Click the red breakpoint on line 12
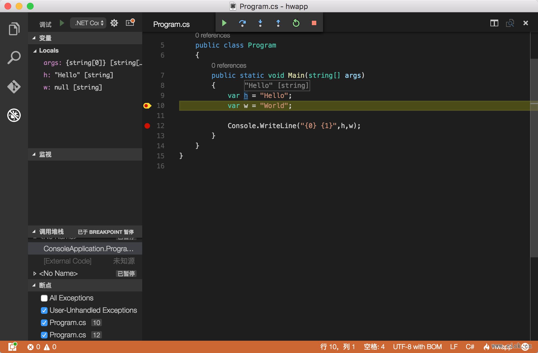 [147, 126]
